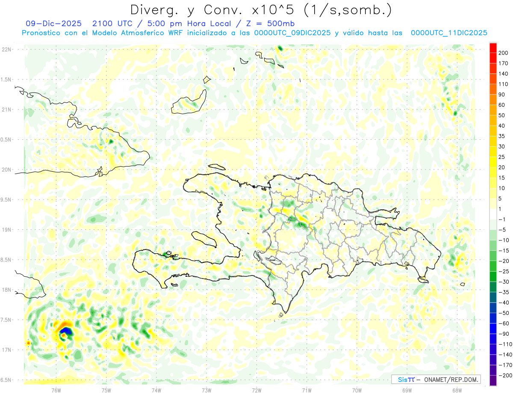Click the '9.5N' latitude label

click(6, 199)
